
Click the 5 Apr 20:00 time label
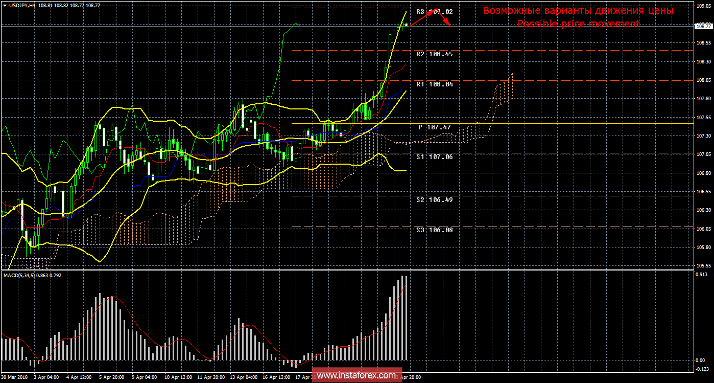point(111,377)
